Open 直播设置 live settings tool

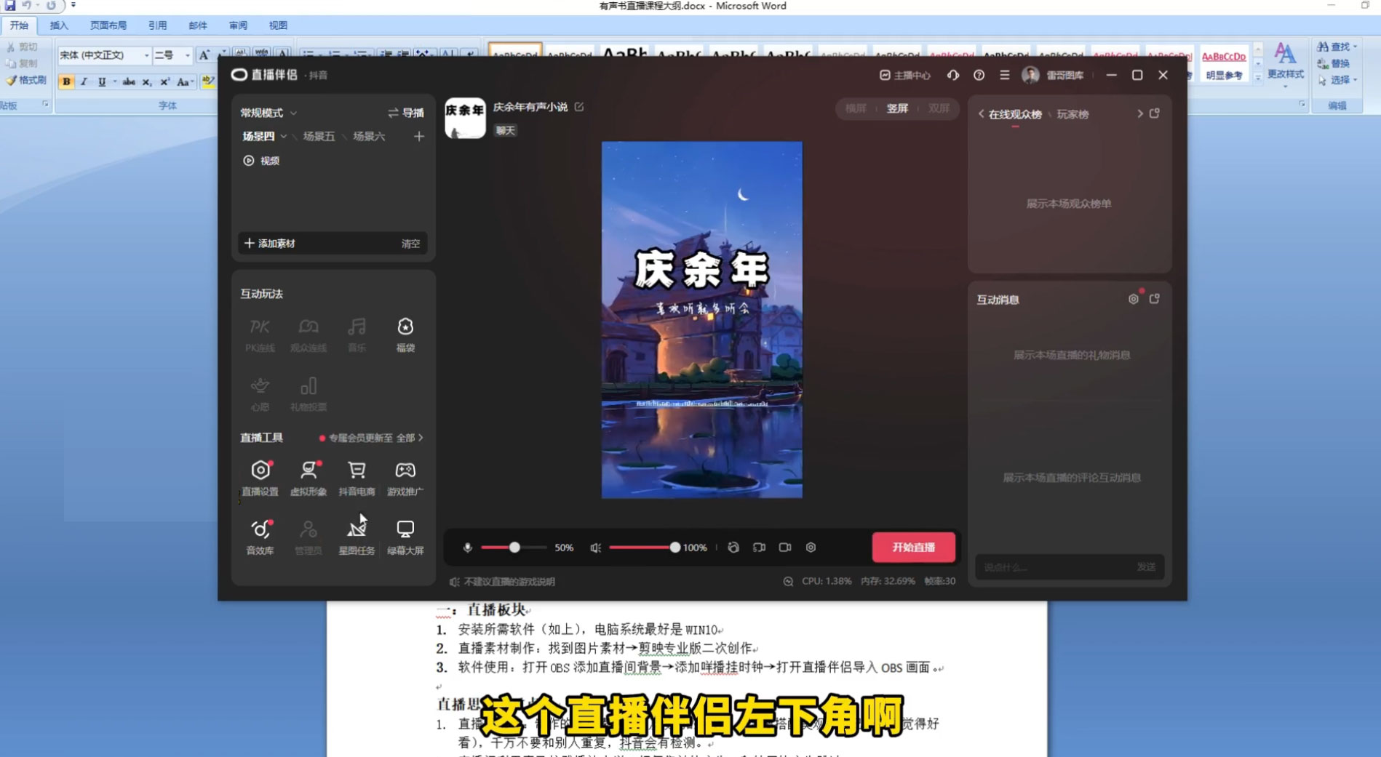point(260,478)
